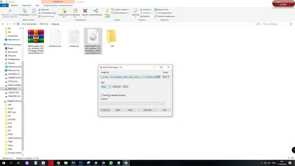Click the Image File path field

[x=128, y=77]
